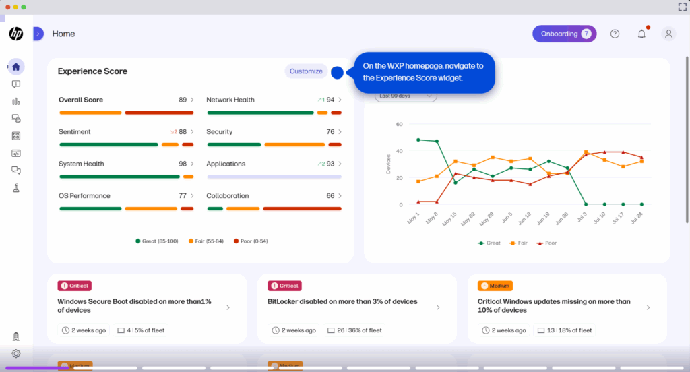Viewport: 690px width, 372px height.
Task: Open the Security score row
Action: click(274, 132)
